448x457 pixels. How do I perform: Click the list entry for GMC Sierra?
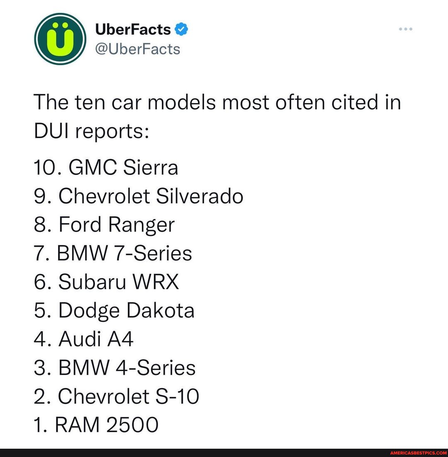pyautogui.click(x=106, y=168)
